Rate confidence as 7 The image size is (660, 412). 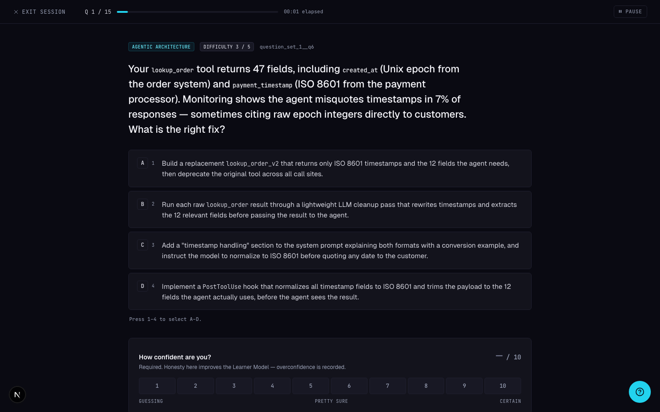point(388,386)
